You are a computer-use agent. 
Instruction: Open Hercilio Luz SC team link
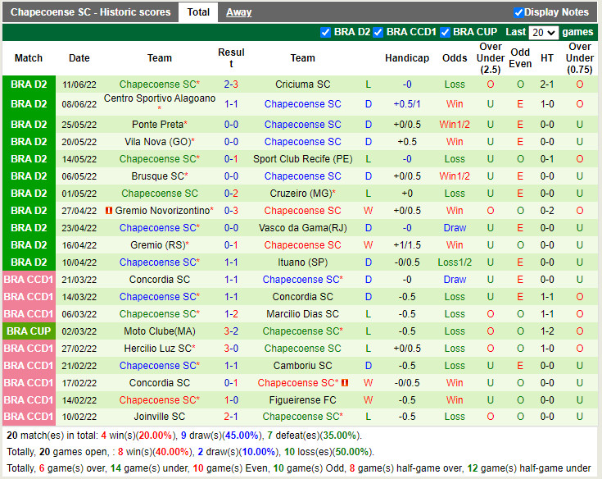(158, 349)
